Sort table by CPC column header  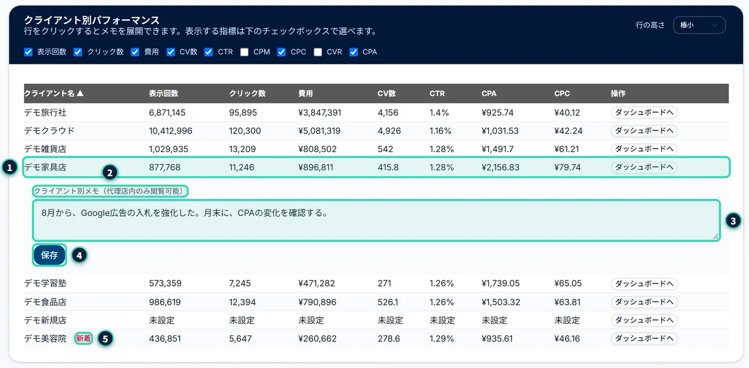[562, 94]
